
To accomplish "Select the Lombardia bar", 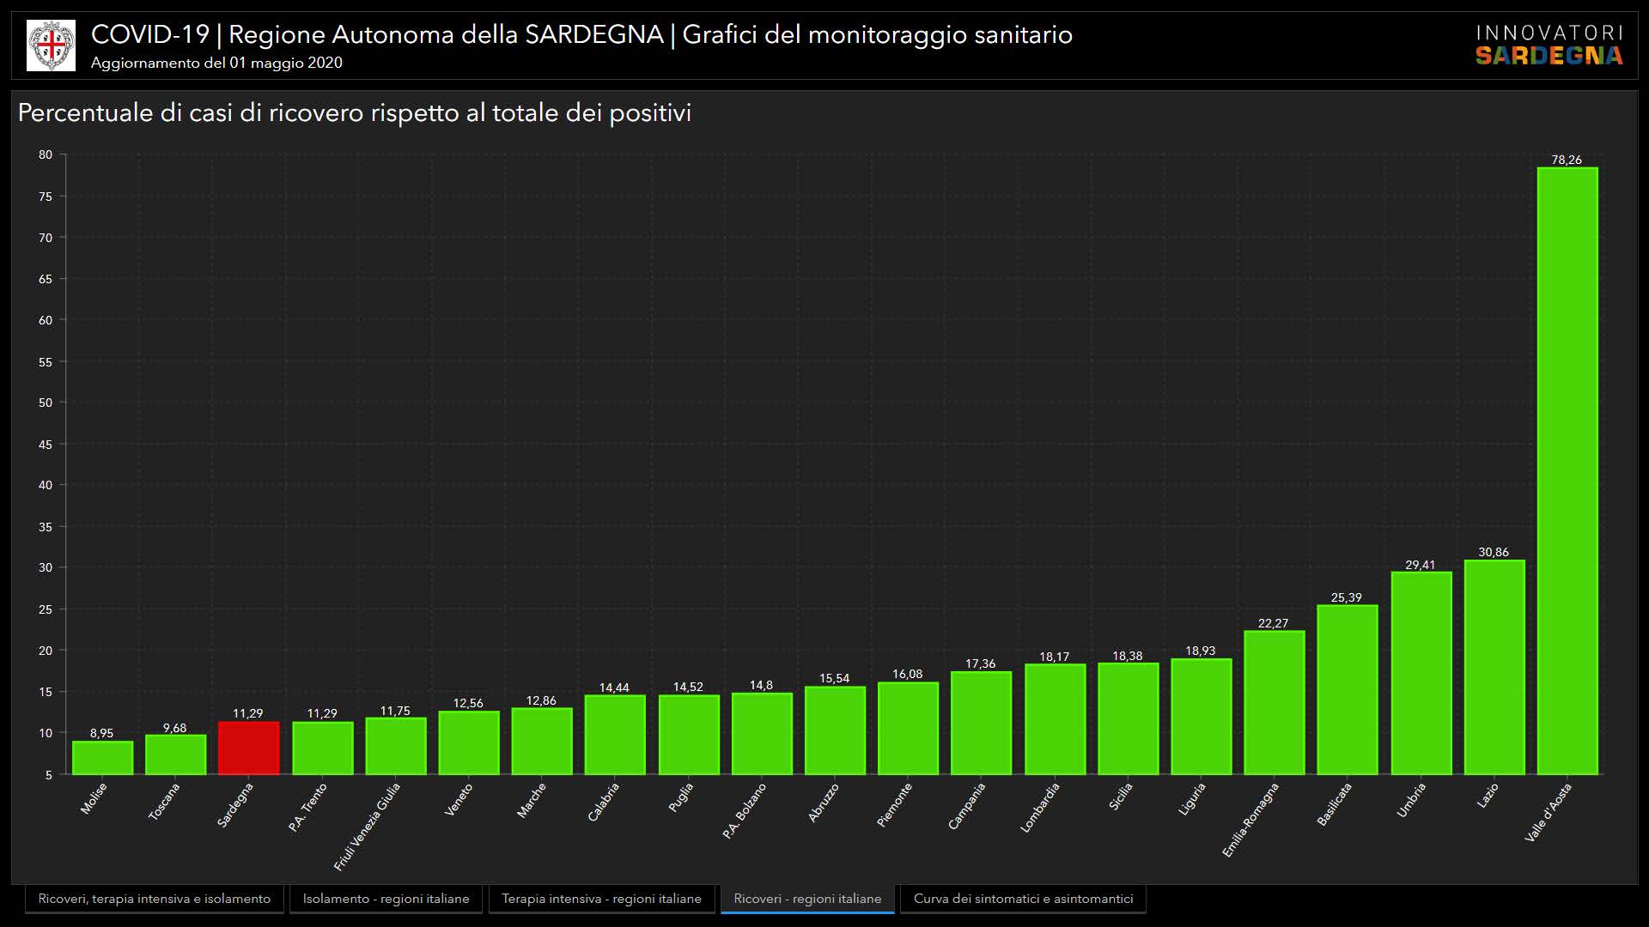I will [1055, 719].
